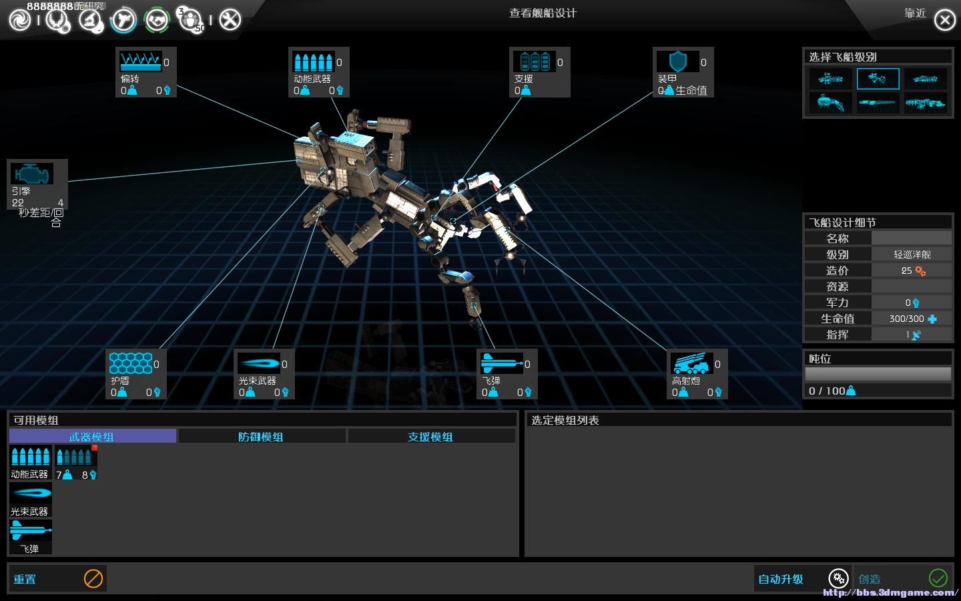The image size is (961, 601).
Task: Switch to the 防御模组 defense modules tab
Action: (x=262, y=436)
